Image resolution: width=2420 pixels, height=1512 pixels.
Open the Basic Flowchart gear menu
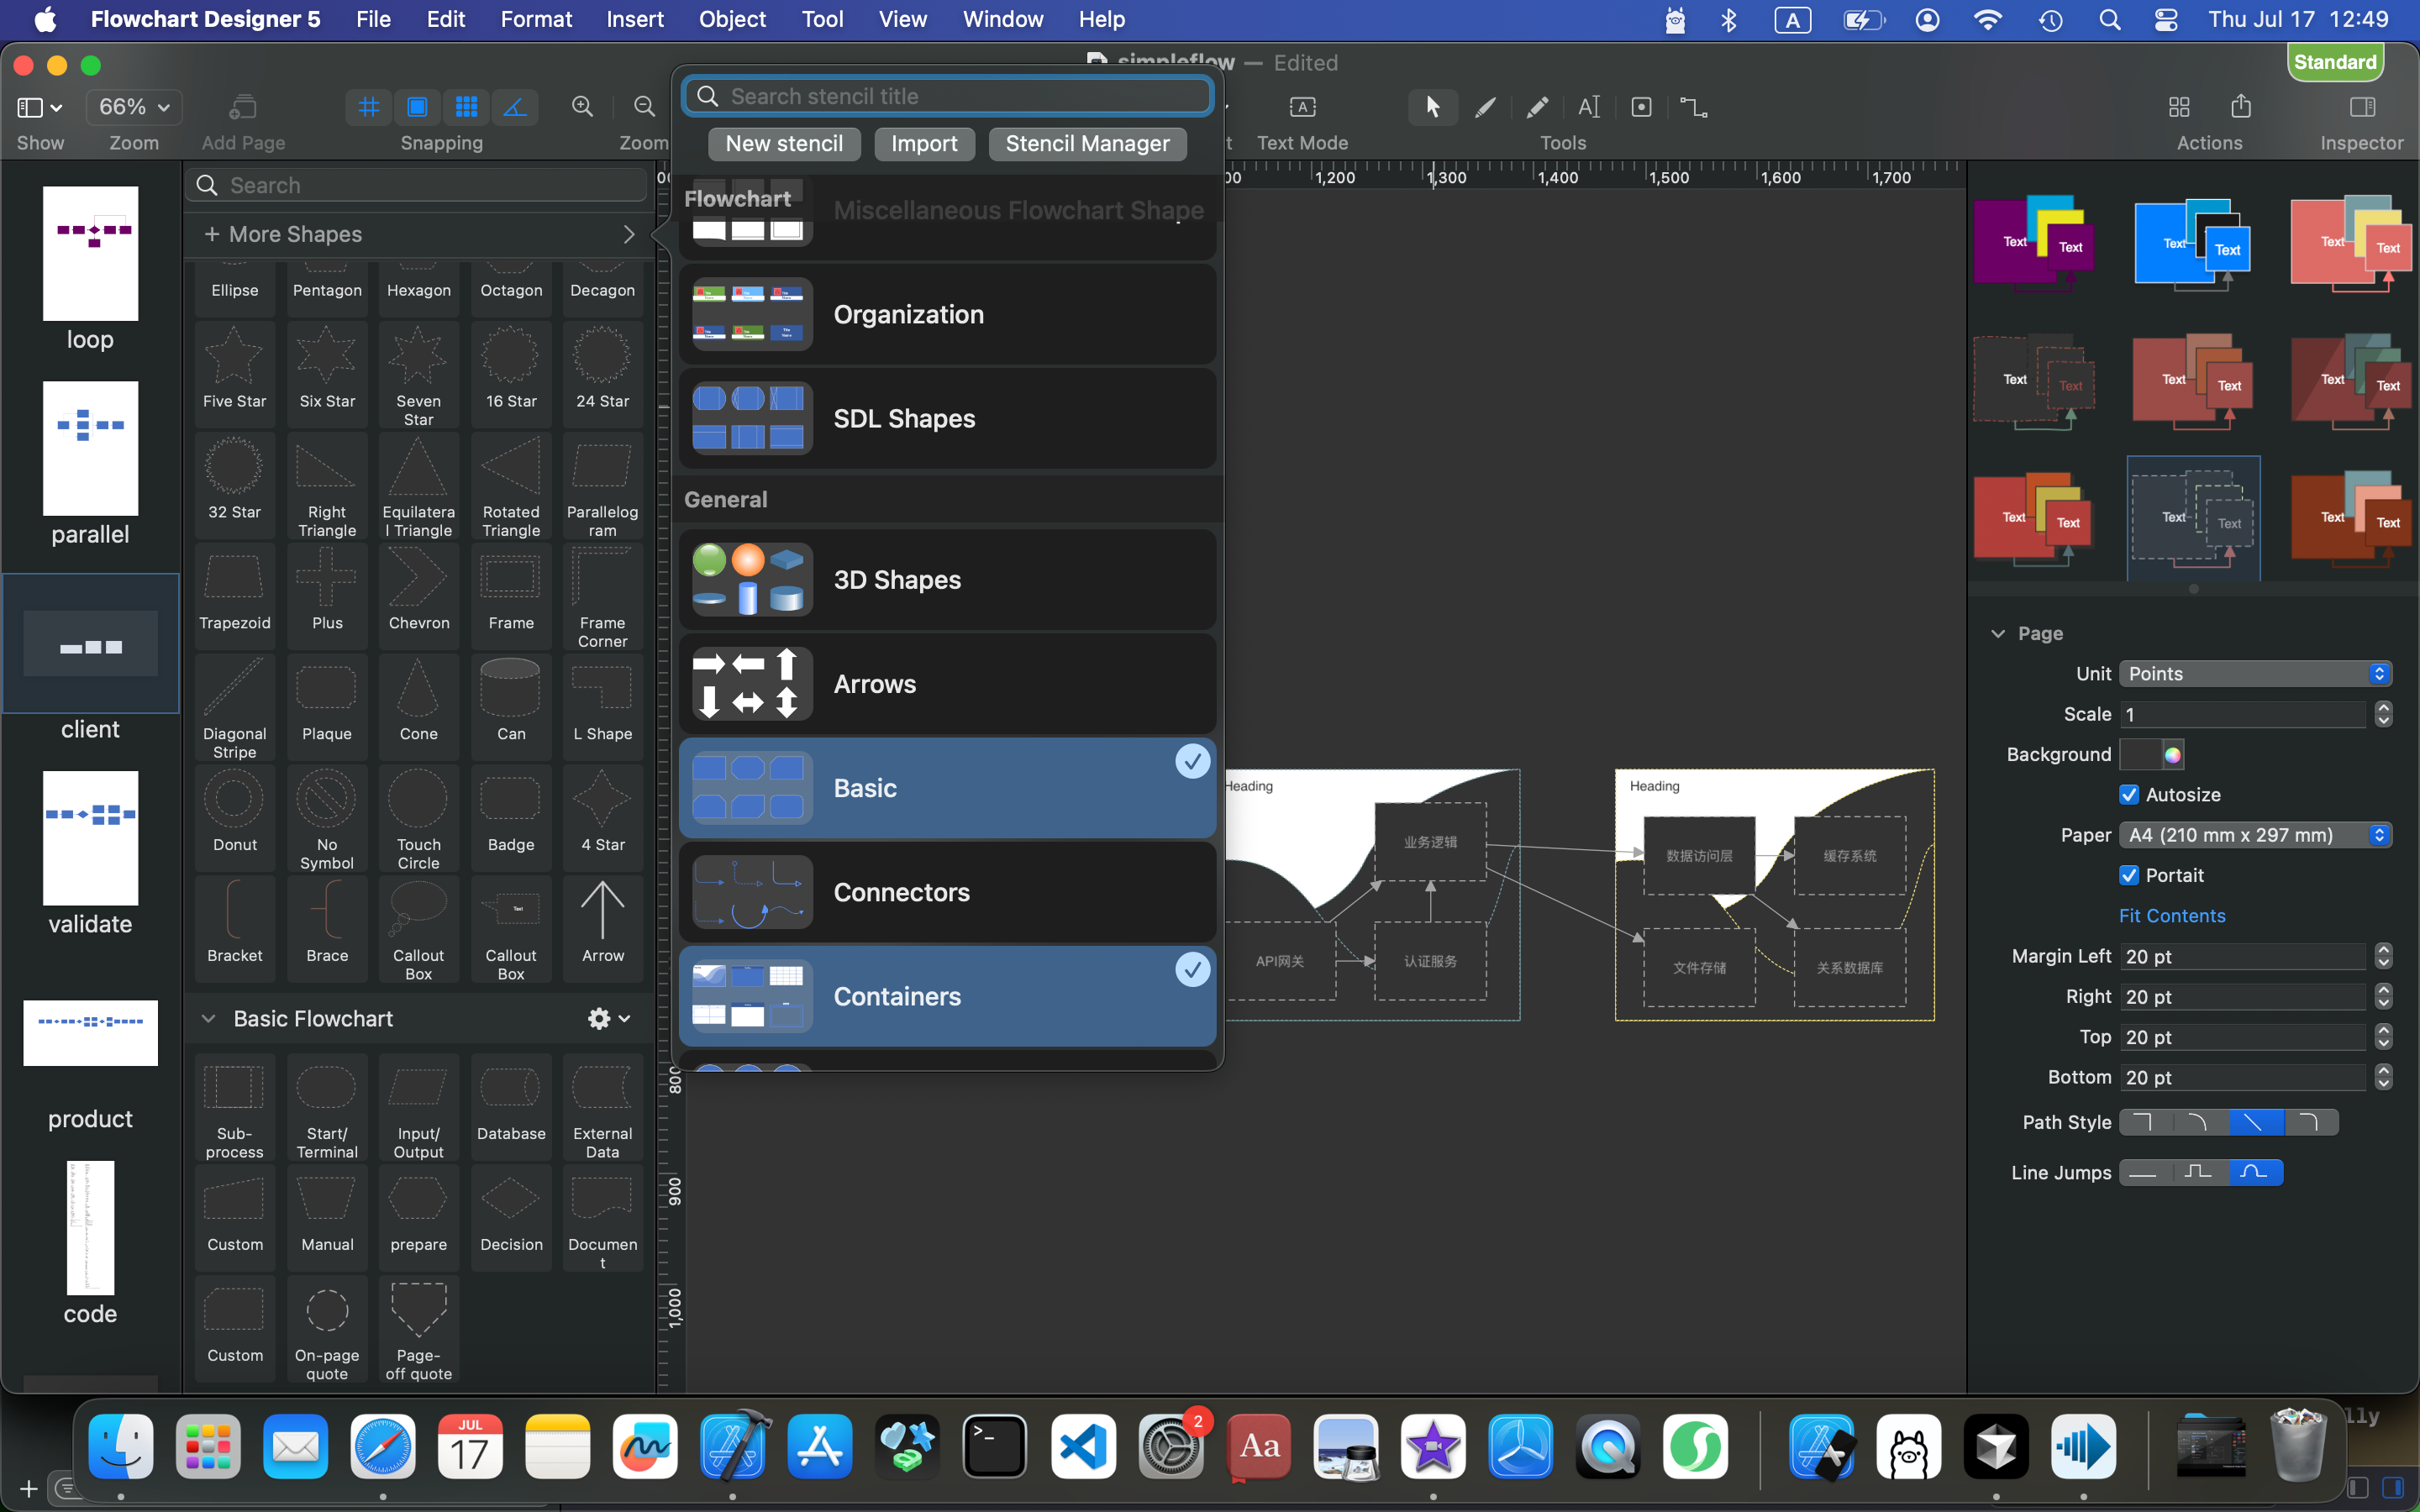tap(609, 1018)
